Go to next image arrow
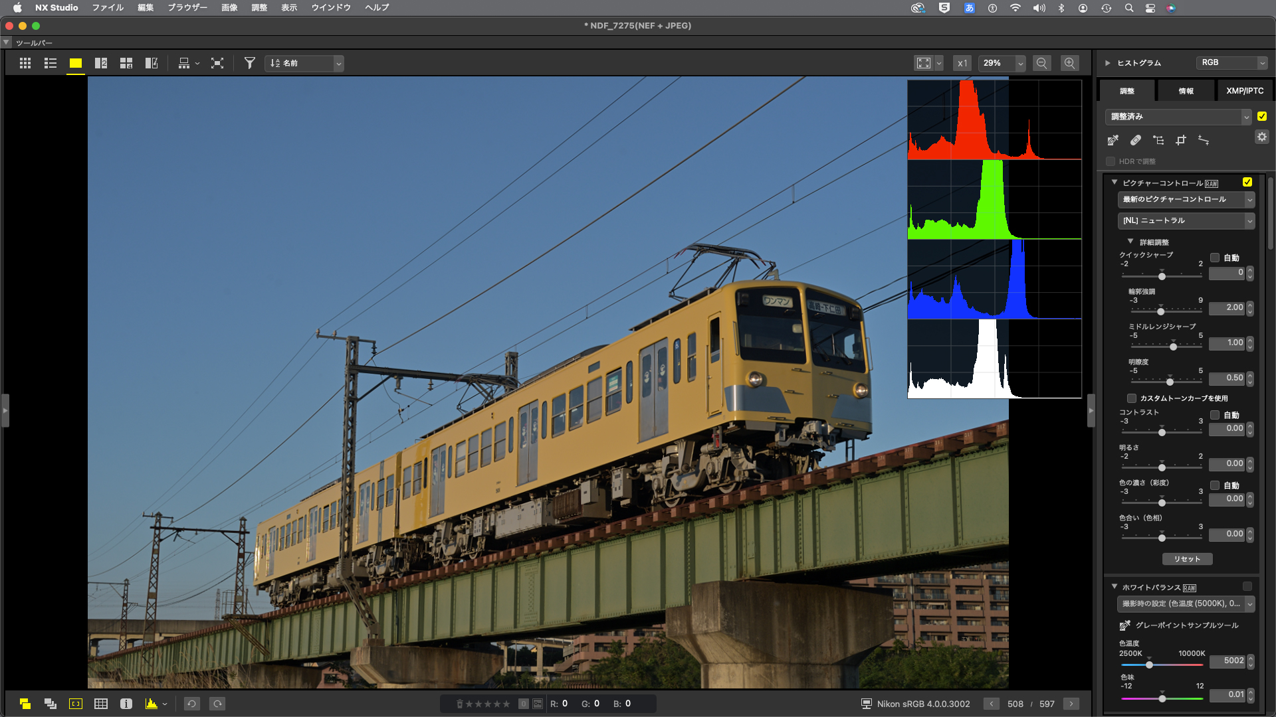Viewport: 1276px width, 717px height. tap(1071, 704)
